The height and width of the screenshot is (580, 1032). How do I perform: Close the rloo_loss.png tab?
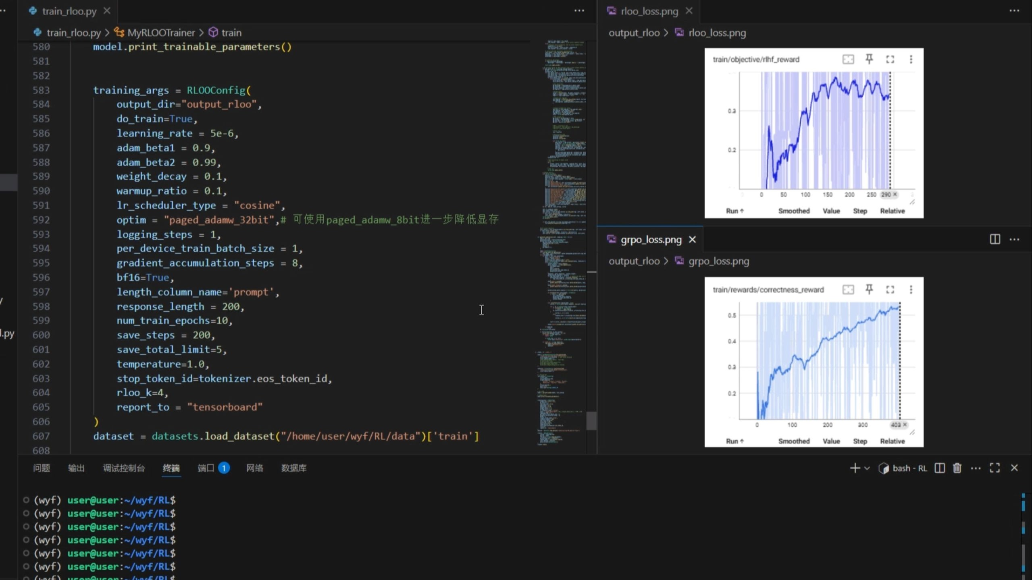tap(689, 11)
